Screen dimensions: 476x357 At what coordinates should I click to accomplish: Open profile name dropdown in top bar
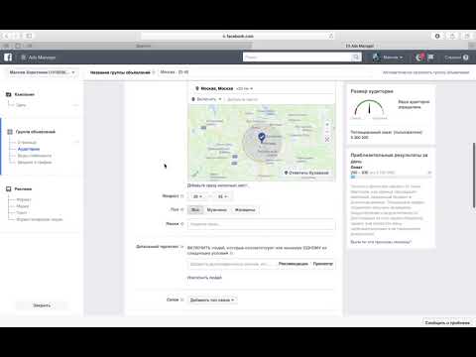point(393,58)
